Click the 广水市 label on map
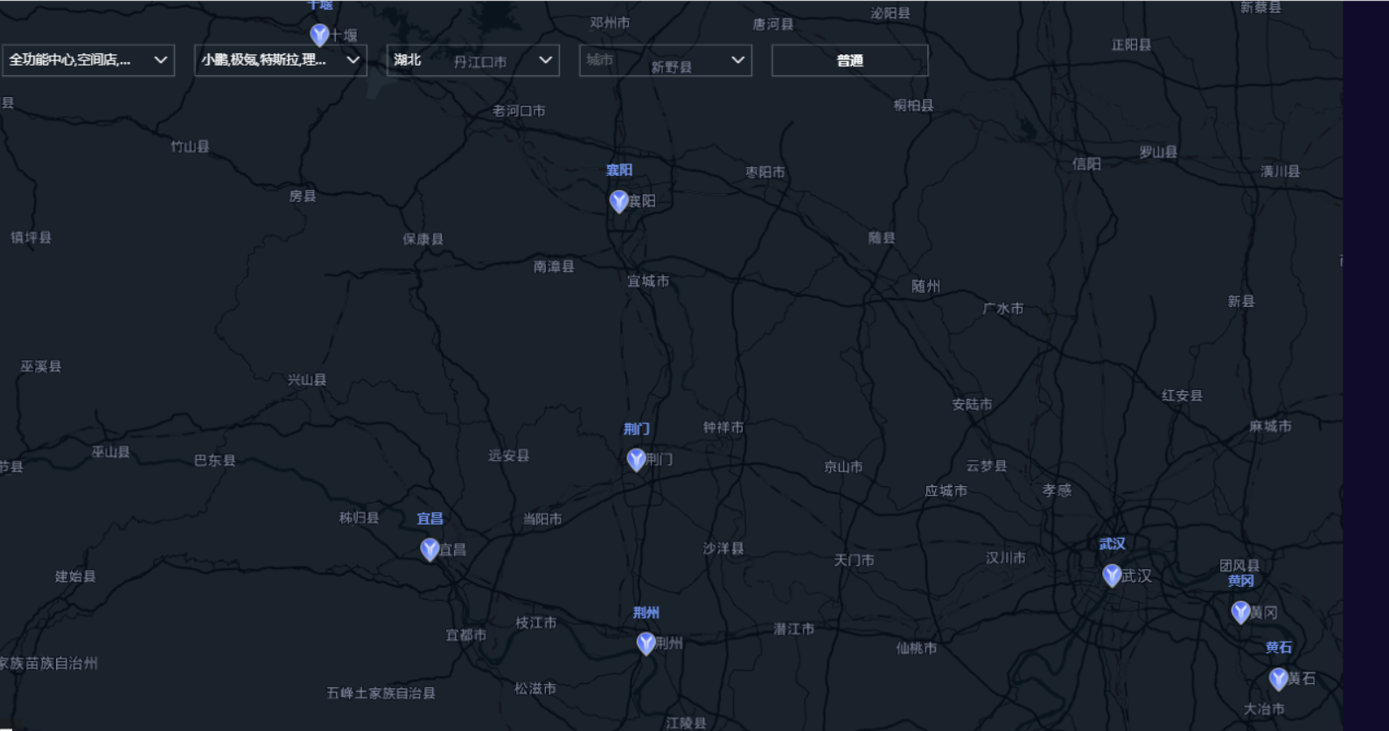1389x731 pixels. (1003, 309)
